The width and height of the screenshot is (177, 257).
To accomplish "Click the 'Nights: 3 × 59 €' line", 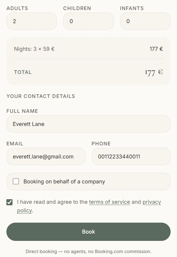I will coord(34,49).
